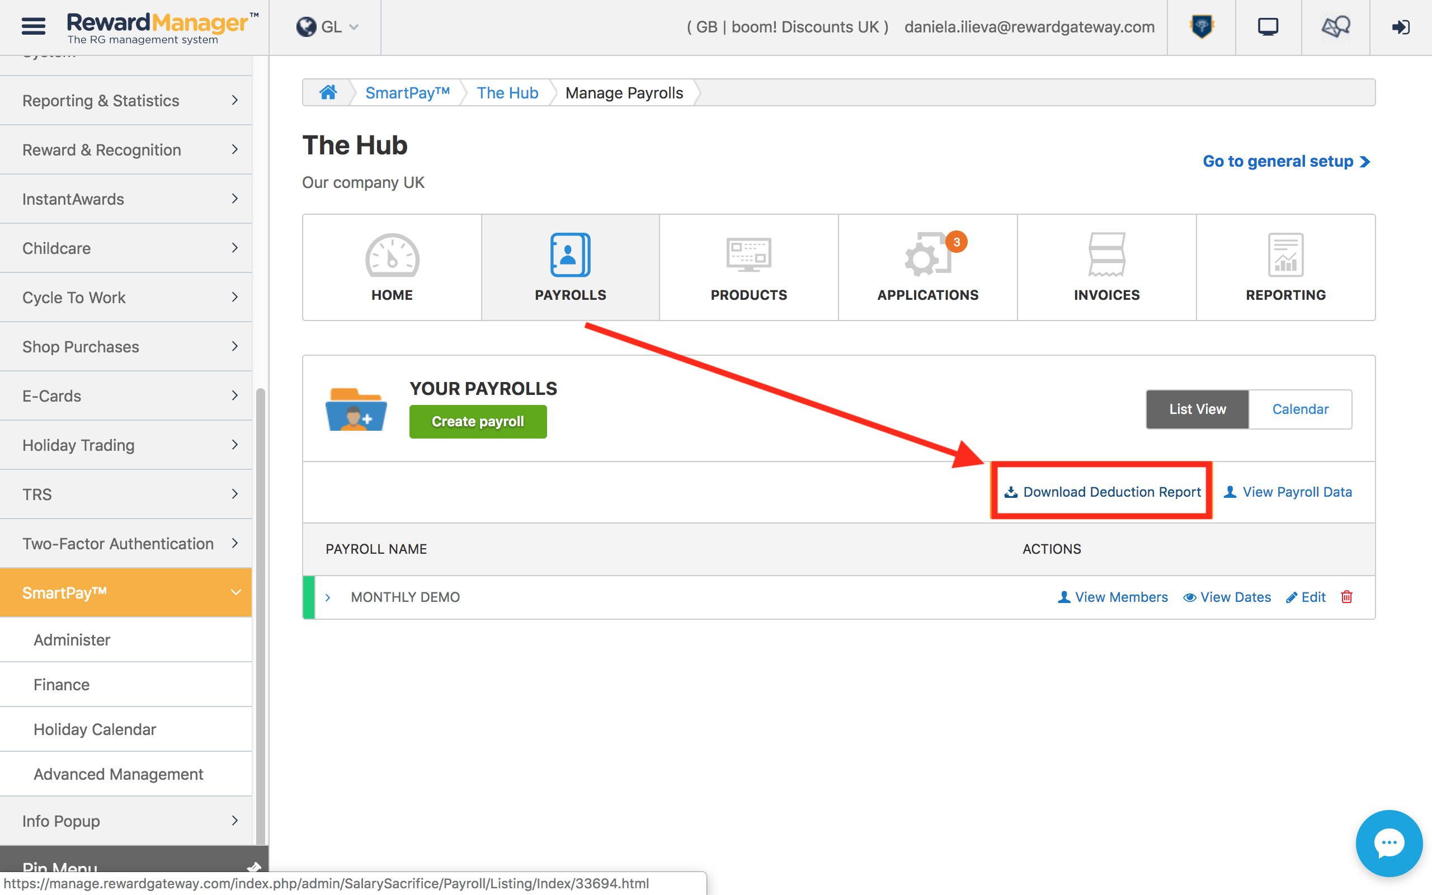This screenshot has width=1432, height=895.
Task: Select List View toggle
Action: [1197, 409]
